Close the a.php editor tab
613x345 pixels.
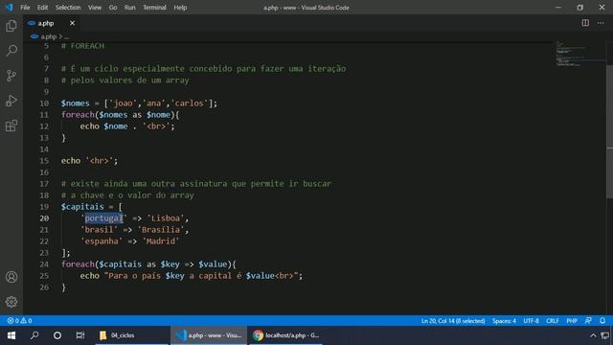(72, 23)
